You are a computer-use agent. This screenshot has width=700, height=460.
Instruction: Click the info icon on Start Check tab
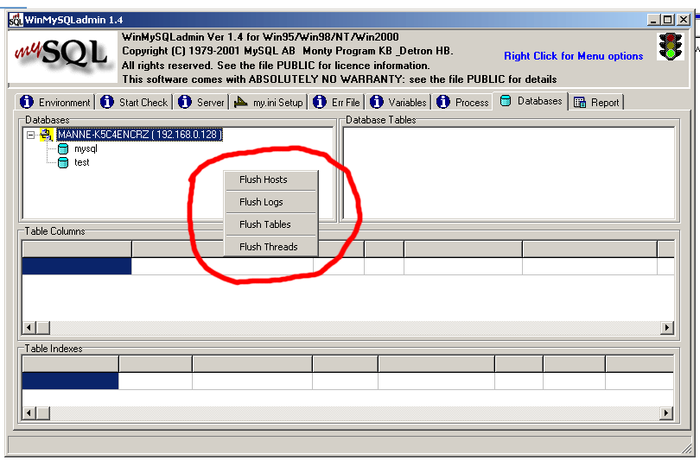tap(107, 102)
